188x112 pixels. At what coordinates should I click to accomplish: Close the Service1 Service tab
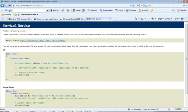(110, 19)
